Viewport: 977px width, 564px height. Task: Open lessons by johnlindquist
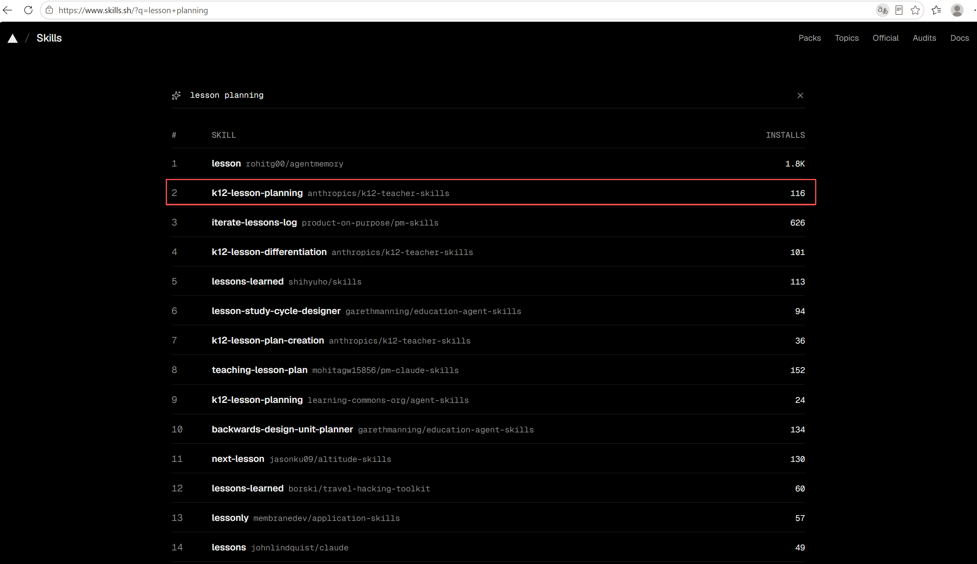point(488,547)
